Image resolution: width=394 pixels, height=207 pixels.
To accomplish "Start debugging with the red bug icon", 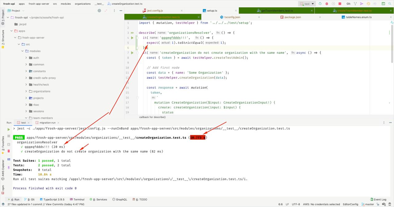I will 327,4.
